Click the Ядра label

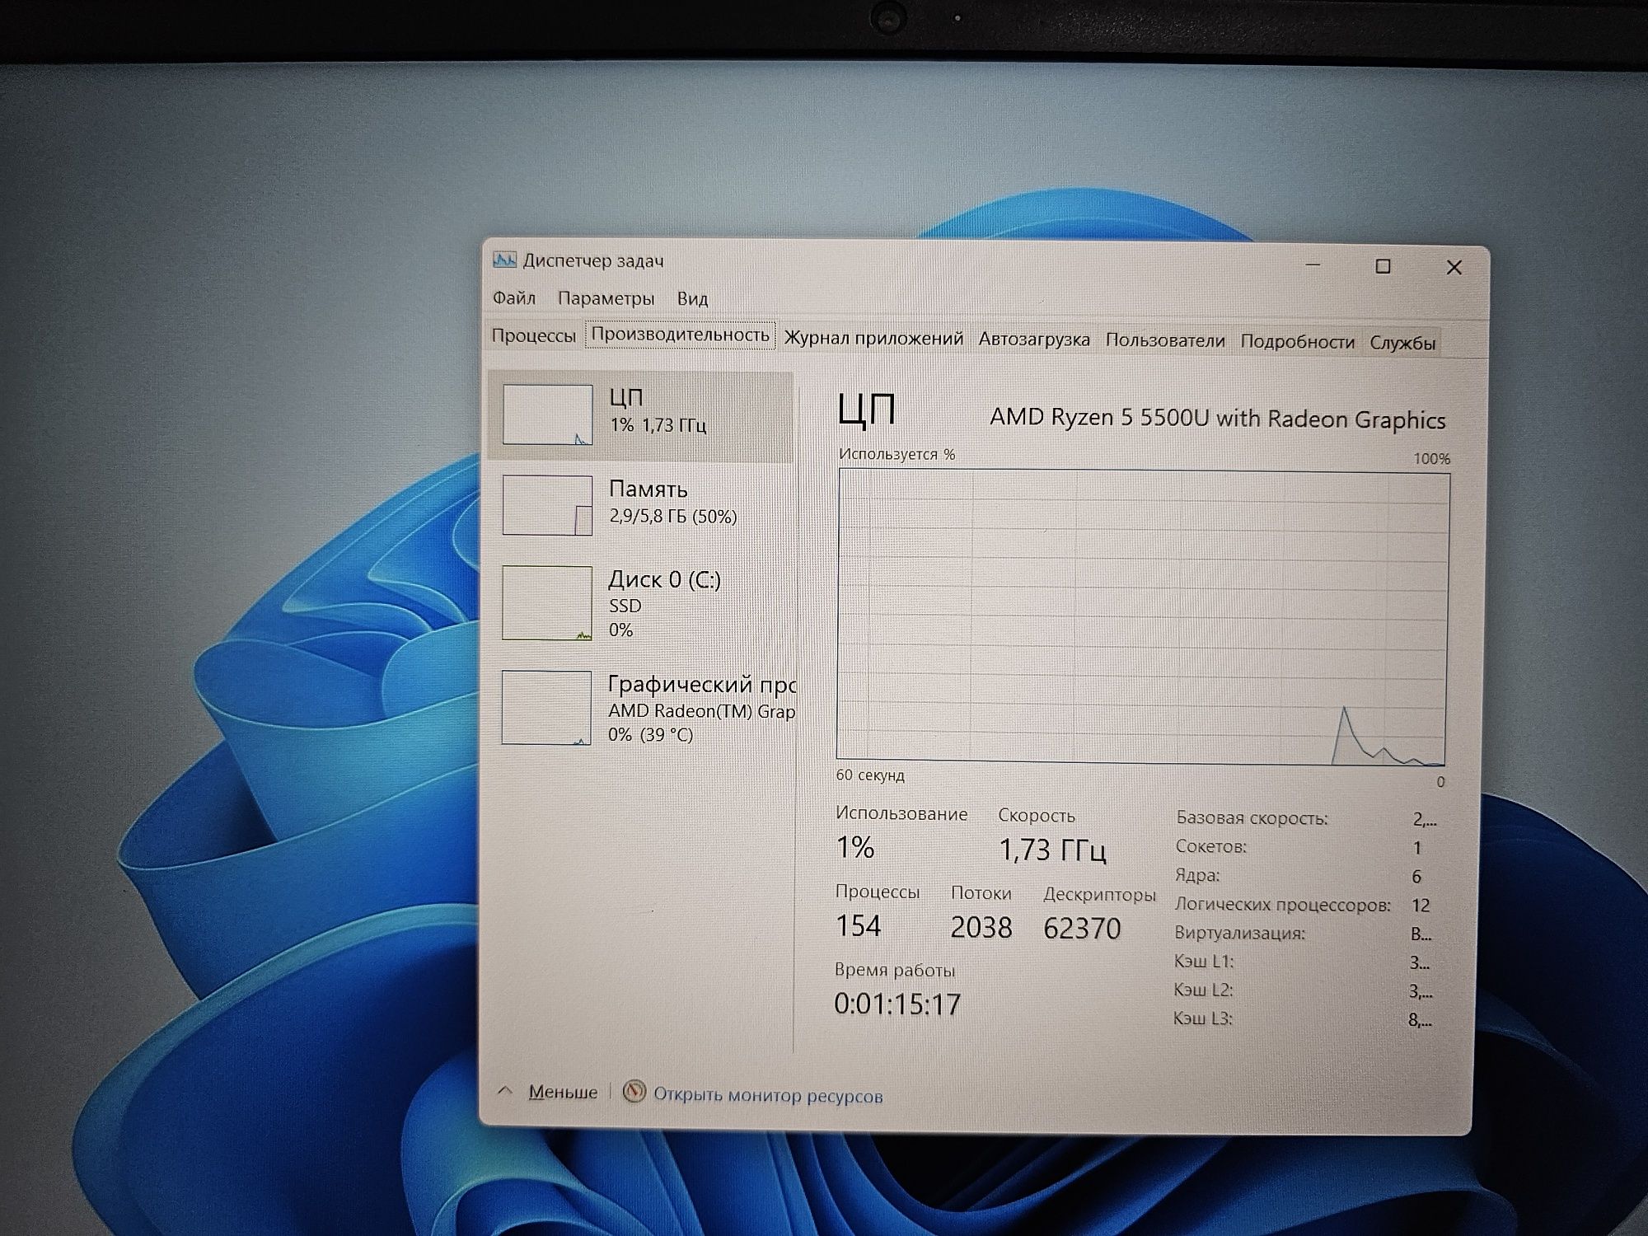click(1197, 875)
